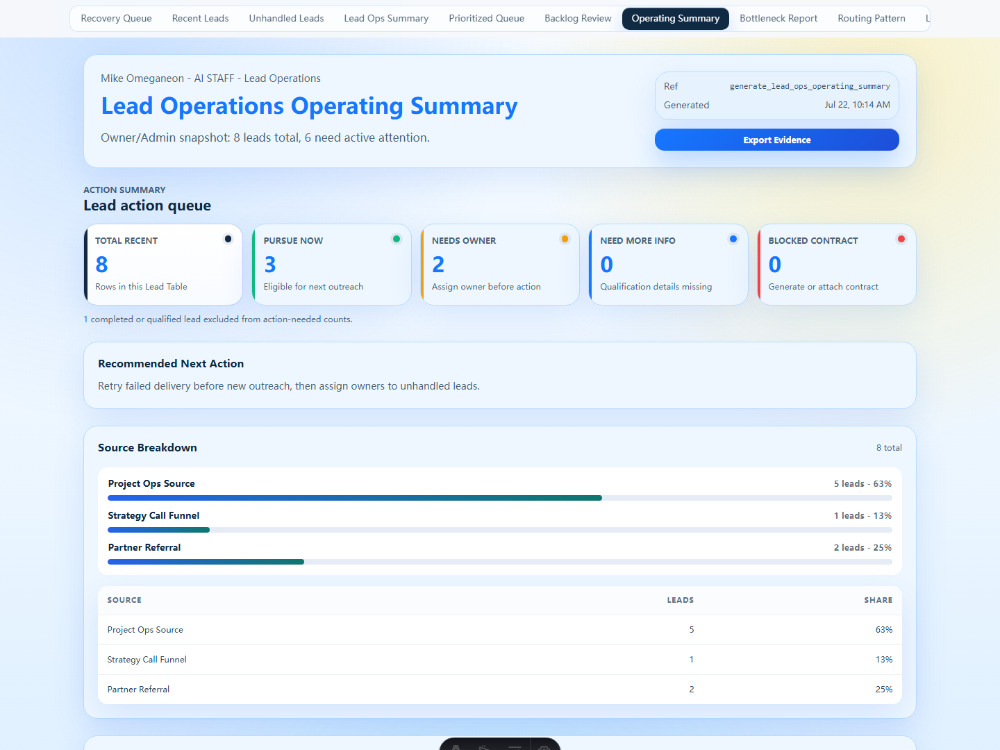Viewport: 1000px width, 750px height.
Task: Open the Backlog Review tab
Action: (x=578, y=19)
